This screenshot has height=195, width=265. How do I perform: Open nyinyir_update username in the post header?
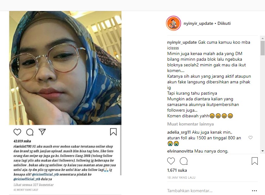pyautogui.click(x=198, y=23)
